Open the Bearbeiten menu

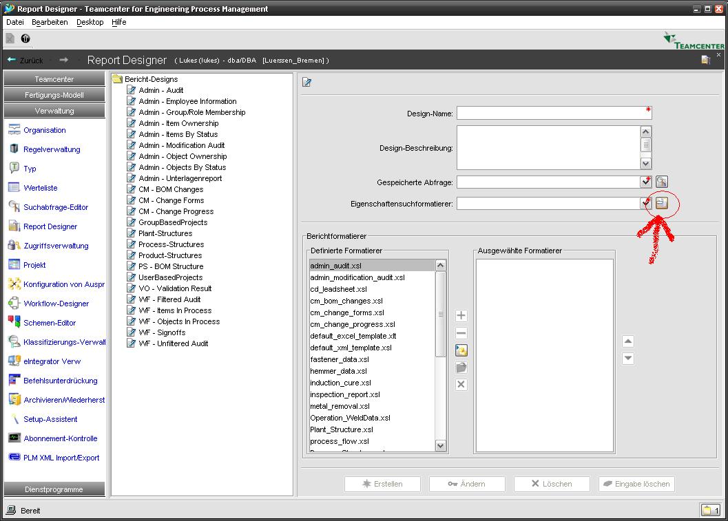point(50,22)
